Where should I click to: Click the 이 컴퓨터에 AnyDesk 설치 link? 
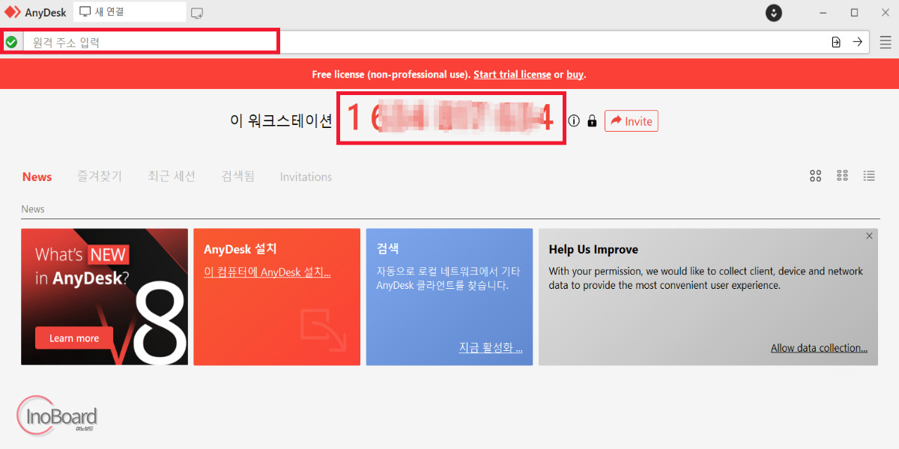tap(267, 272)
